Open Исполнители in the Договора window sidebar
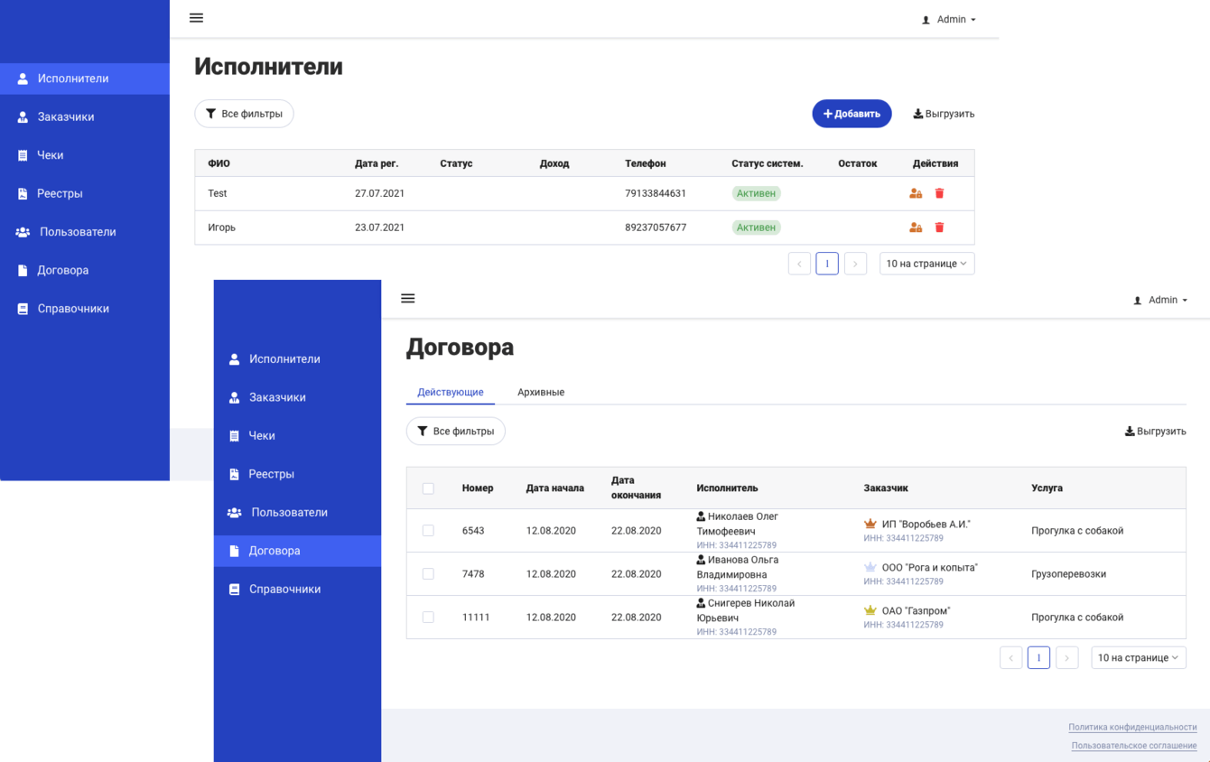Viewport: 1210px width, 762px height. coord(297,359)
